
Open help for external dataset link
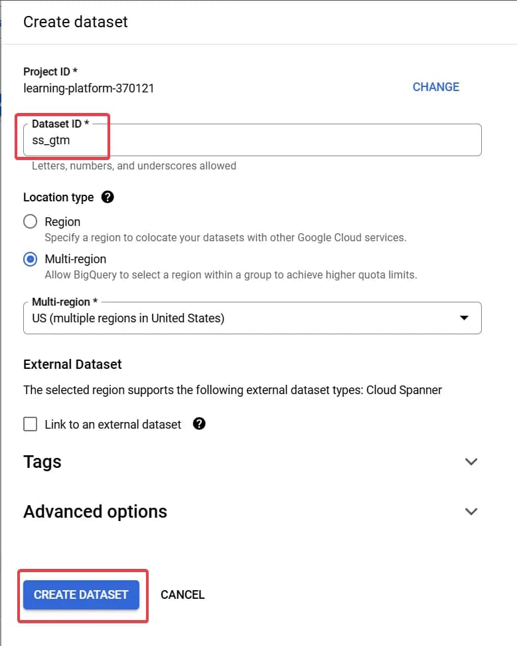point(199,423)
